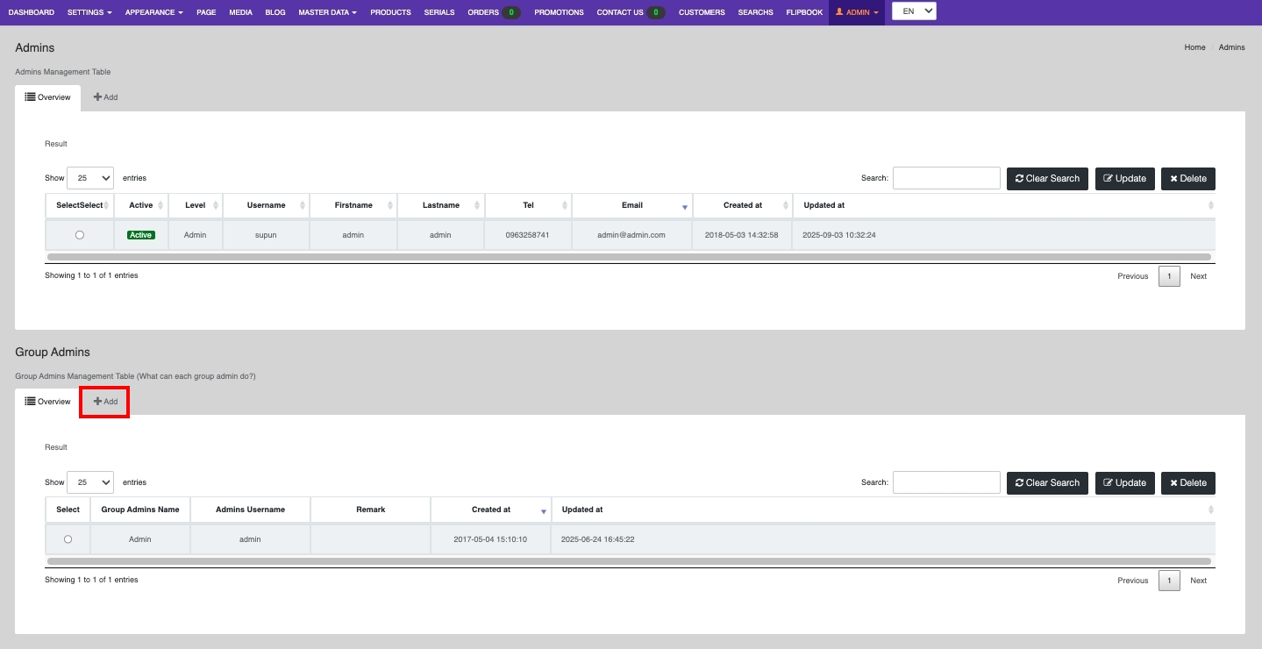Open the Master Data menu dropdown
1262x649 pixels.
[327, 12]
